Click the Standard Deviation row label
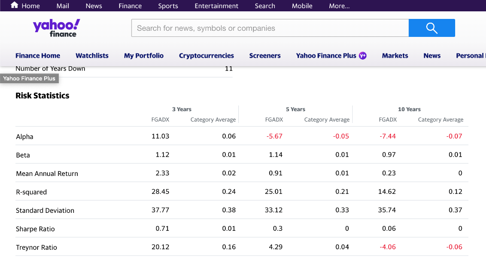Viewport: 486px width, 263px height. (x=45, y=210)
